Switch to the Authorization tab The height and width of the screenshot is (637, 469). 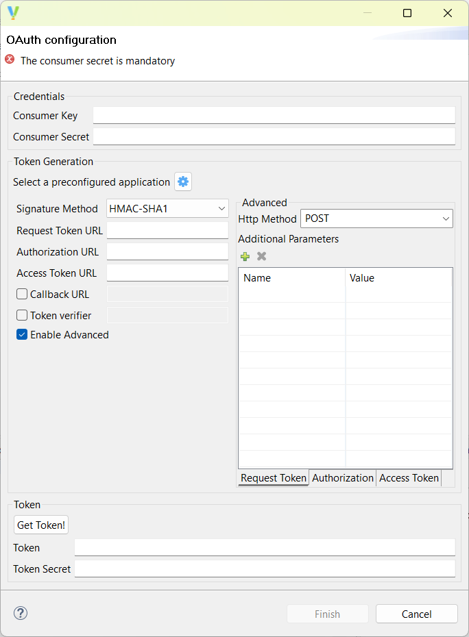tap(343, 478)
